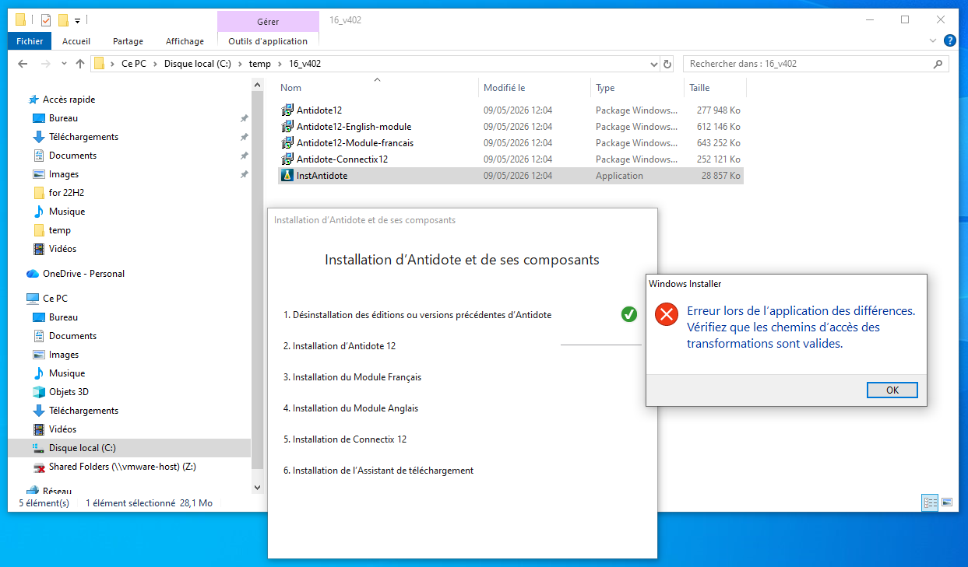This screenshot has height=567, width=968.
Task: Click step 5 Installation de Connectix 12
Action: tap(345, 439)
